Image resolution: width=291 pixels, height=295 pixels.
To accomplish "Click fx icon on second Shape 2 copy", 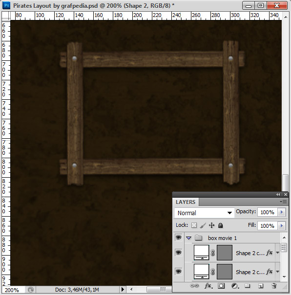I will pos(270,272).
